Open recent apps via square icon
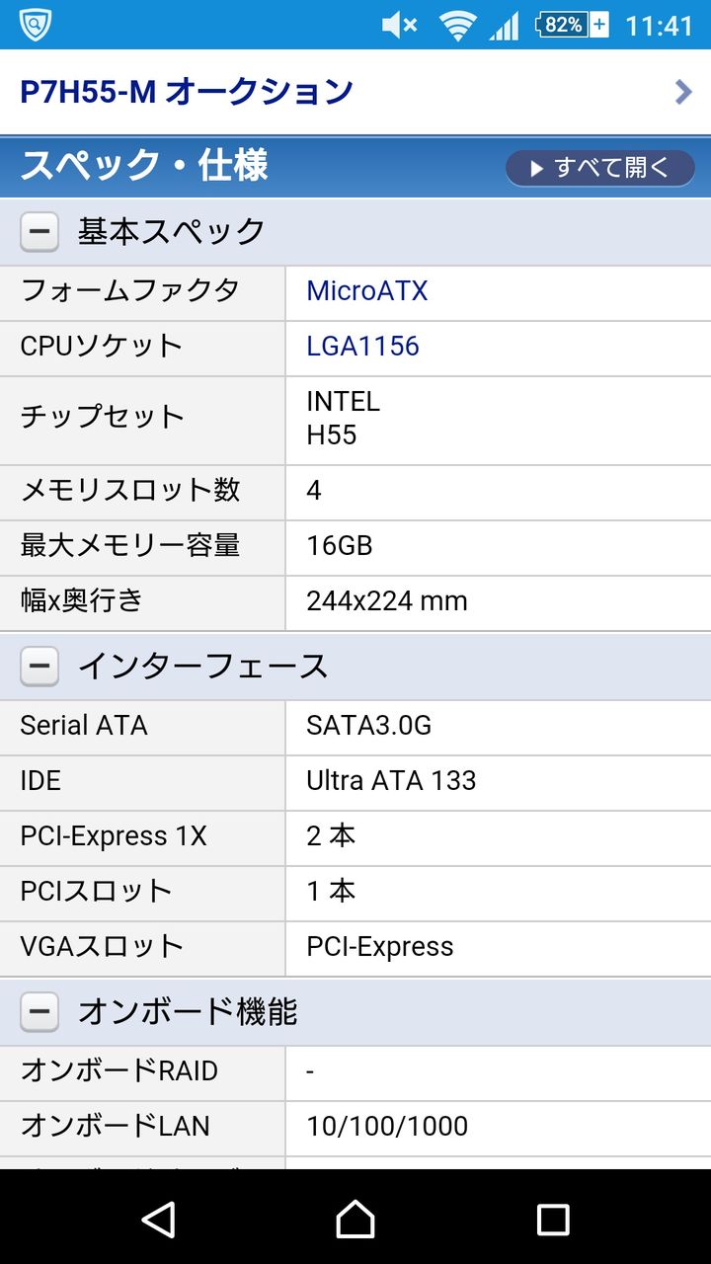The height and width of the screenshot is (1264, 711). coord(552,1220)
